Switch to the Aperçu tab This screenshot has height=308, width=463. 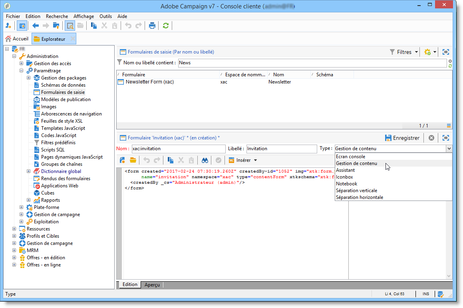[x=152, y=285]
